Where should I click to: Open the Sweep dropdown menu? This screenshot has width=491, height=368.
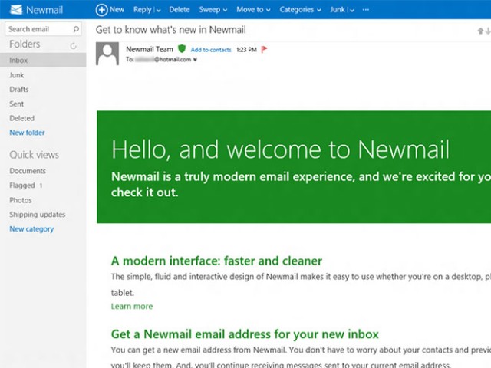tap(213, 10)
